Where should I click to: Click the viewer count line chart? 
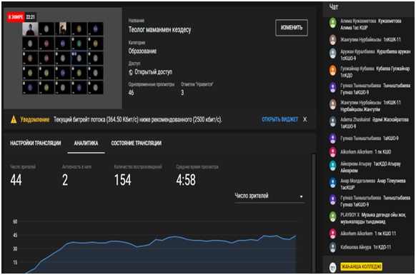click(154, 246)
